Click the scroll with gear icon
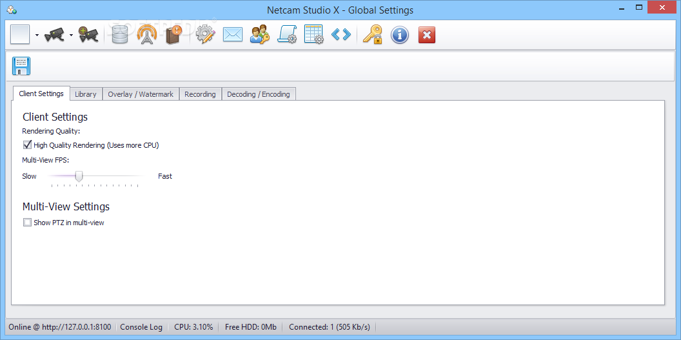The image size is (681, 340). 287,34
